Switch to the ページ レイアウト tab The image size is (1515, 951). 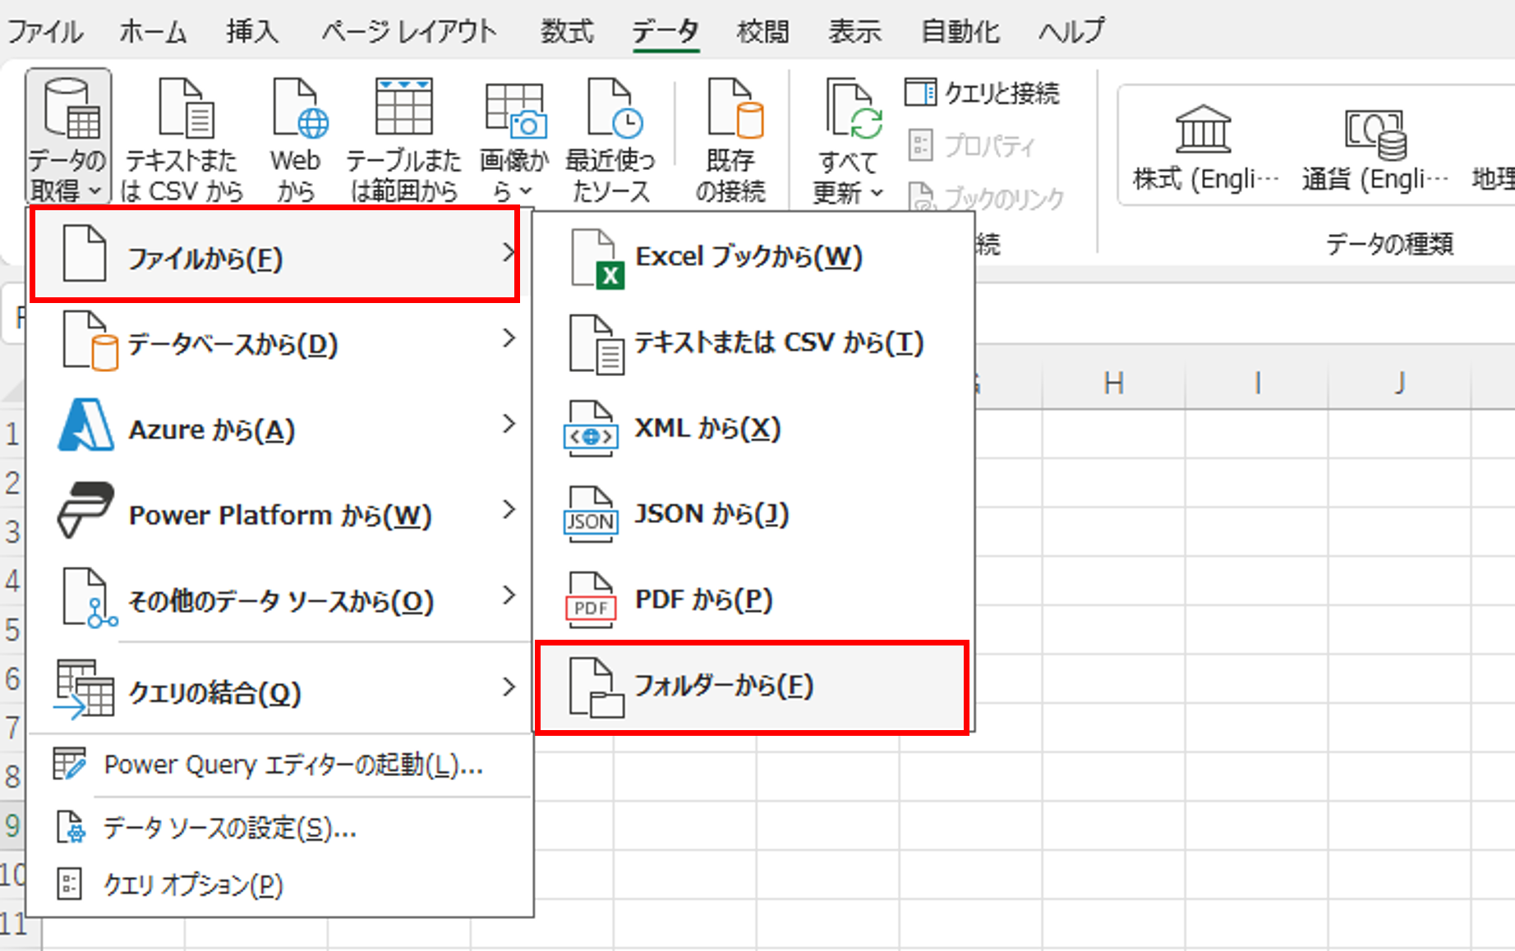coord(409,31)
